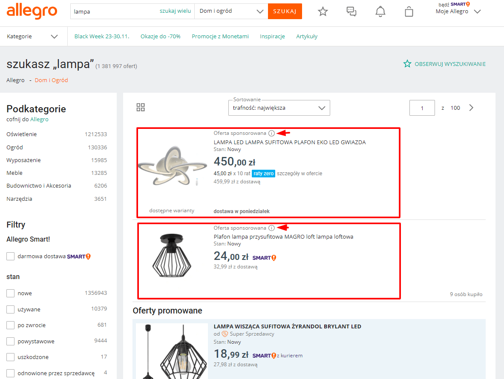Open shopping bag cart icon
The image size is (504, 379).
click(409, 11)
